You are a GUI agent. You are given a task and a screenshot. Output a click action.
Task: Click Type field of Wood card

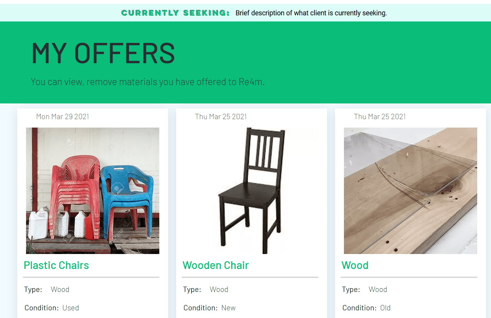click(365, 289)
